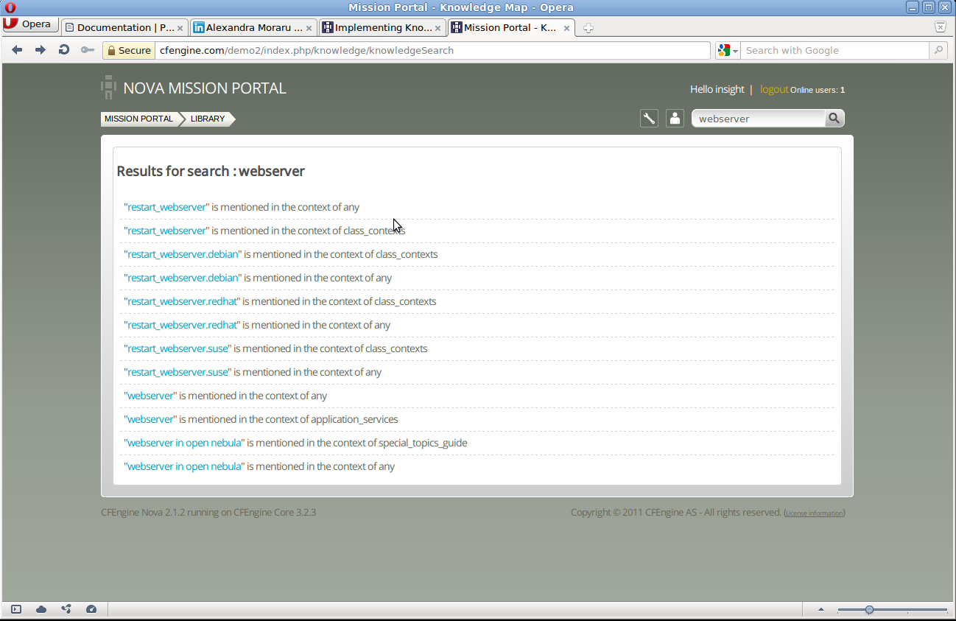
Task: Click the logout link
Action: coord(774,89)
